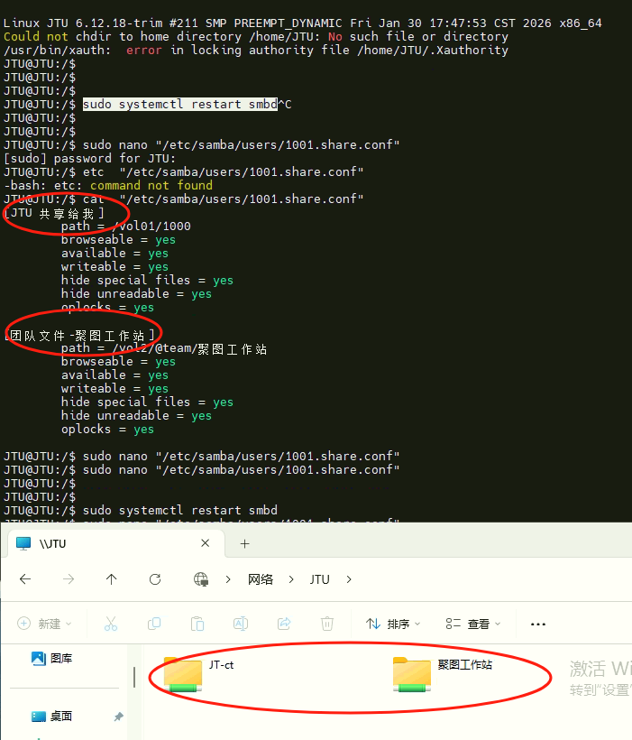Go back with the left arrow in Explorer
632x740 pixels.
[x=25, y=579]
